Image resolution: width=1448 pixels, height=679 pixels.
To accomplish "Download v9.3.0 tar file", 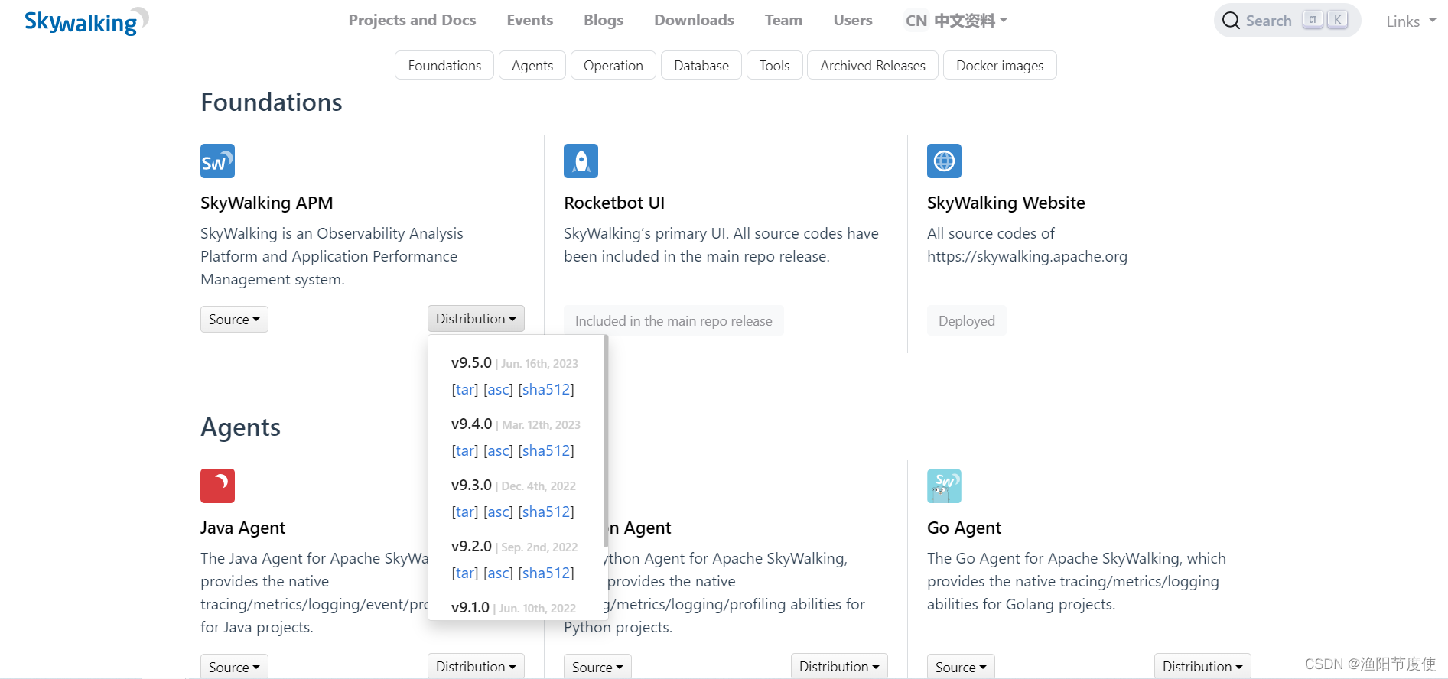I will (465, 512).
